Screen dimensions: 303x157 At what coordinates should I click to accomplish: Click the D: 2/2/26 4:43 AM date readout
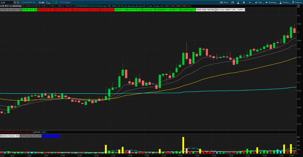[x=30, y=6]
